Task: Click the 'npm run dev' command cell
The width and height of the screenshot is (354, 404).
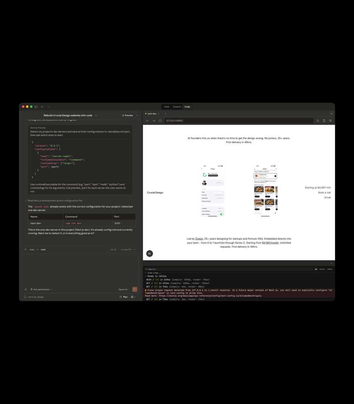Action: (88, 223)
